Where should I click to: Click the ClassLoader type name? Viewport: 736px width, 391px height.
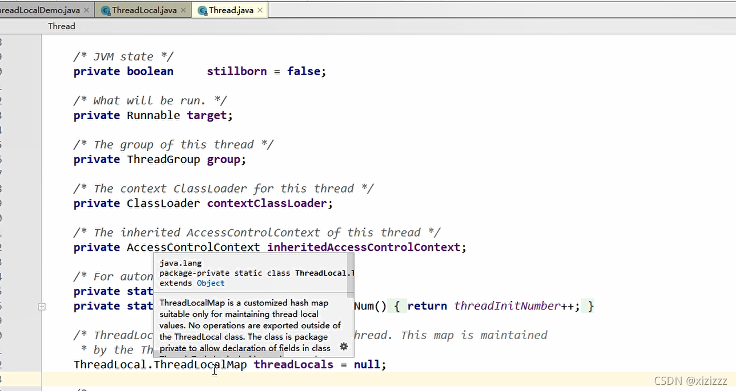tap(163, 203)
